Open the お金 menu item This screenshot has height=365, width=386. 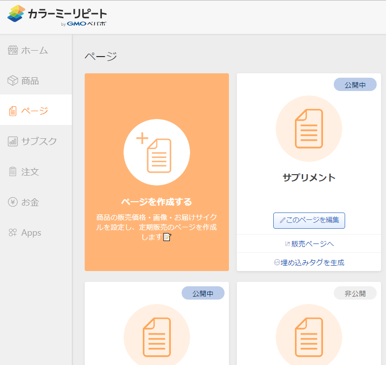click(x=36, y=202)
